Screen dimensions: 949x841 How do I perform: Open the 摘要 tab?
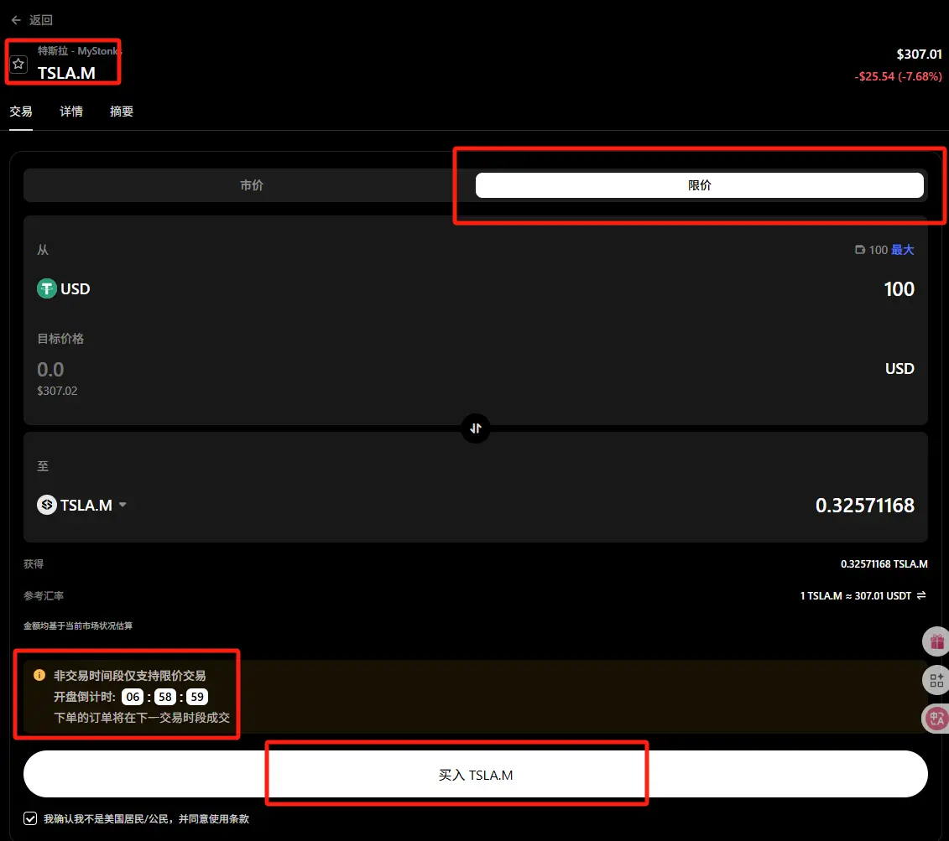[x=121, y=112]
